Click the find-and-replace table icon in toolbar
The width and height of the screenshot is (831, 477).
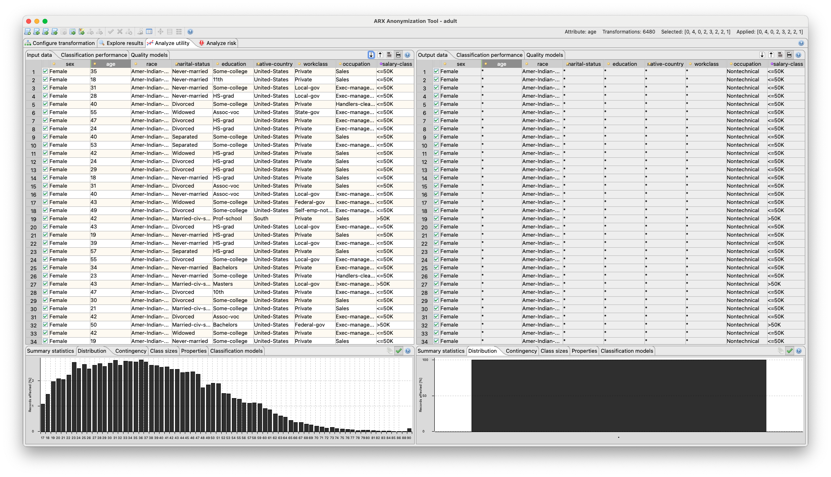point(149,32)
